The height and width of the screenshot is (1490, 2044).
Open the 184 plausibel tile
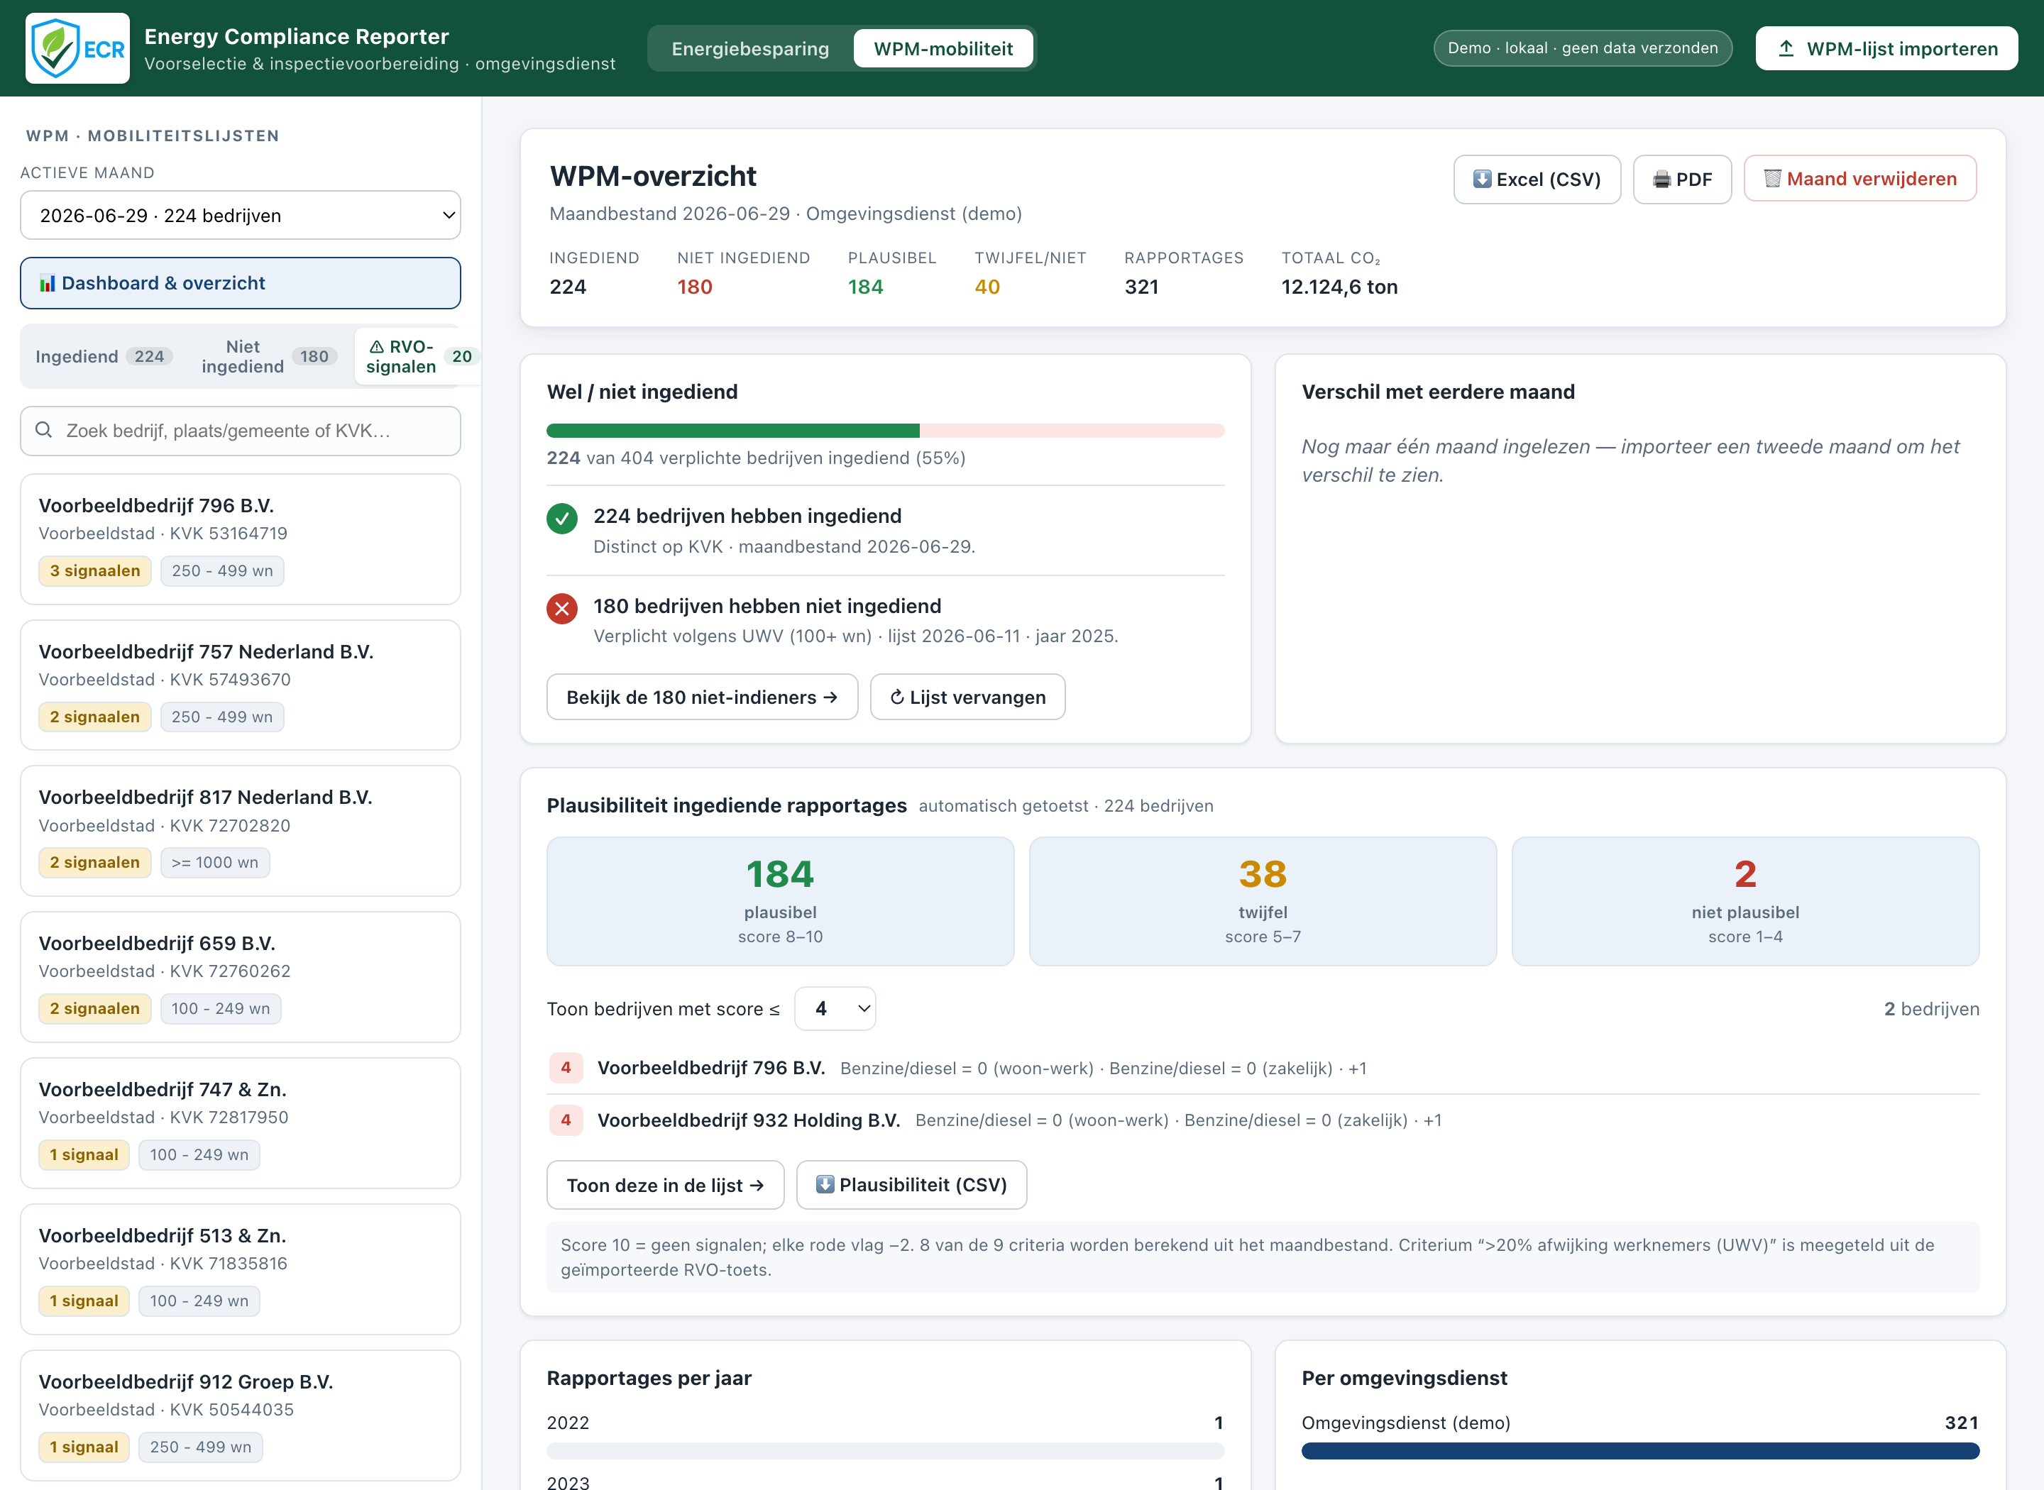[x=780, y=901]
